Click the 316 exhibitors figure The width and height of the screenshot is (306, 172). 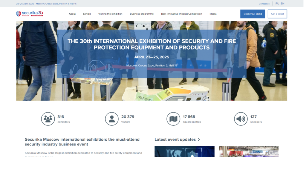click(61, 117)
